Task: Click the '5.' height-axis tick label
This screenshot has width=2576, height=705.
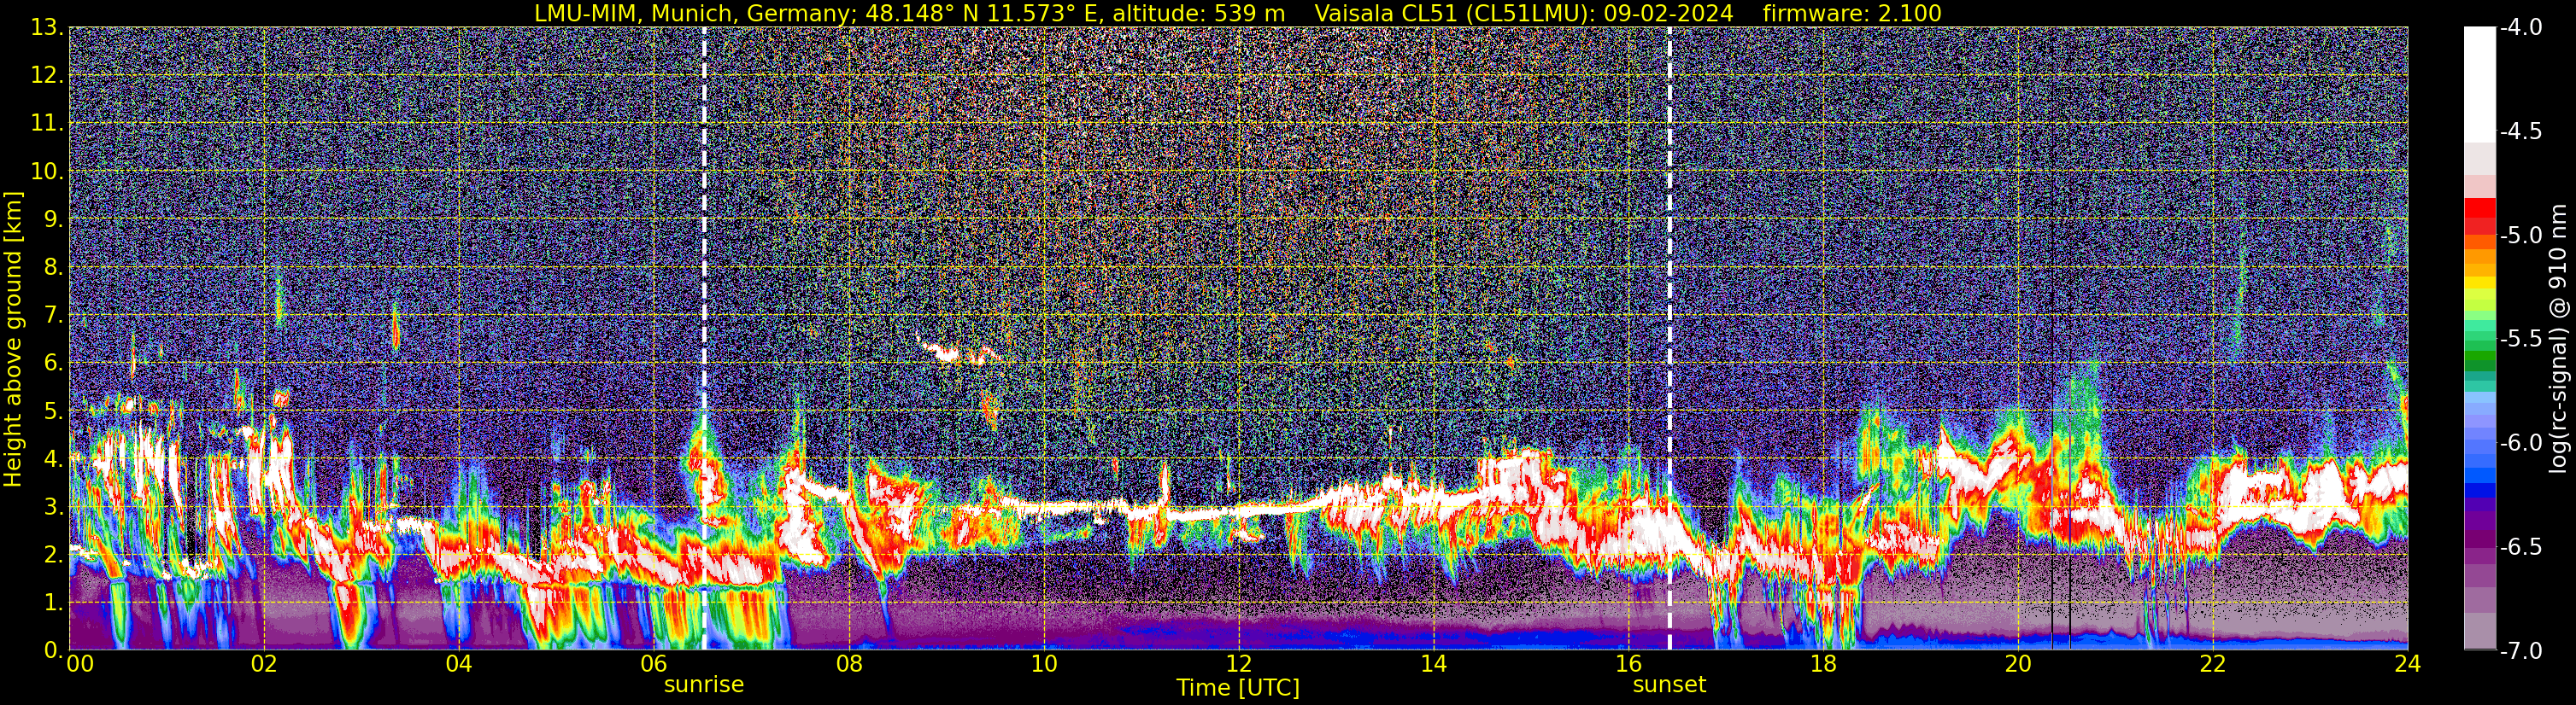Action: tap(54, 411)
